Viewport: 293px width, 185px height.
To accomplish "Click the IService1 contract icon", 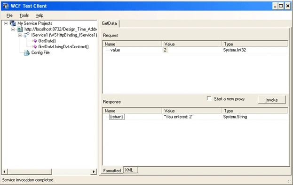I will pos(26,35).
